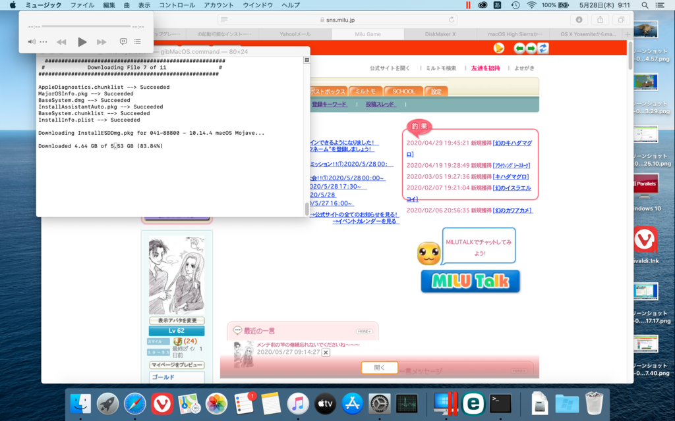Skip to the next track in mini player
Viewport: 675px width, 421px height.
pyautogui.click(x=102, y=41)
